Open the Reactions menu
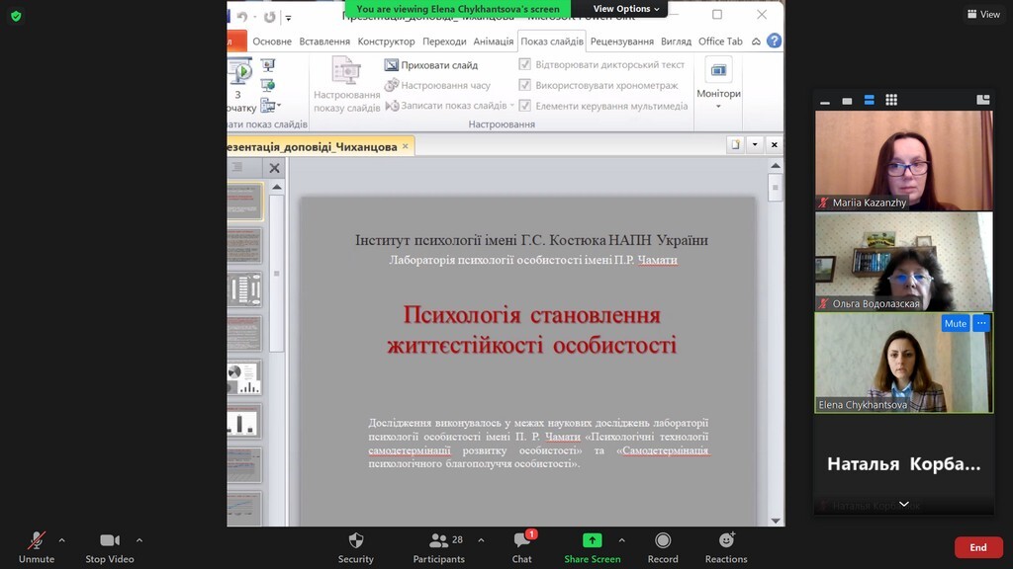The image size is (1013, 569). pos(726,547)
